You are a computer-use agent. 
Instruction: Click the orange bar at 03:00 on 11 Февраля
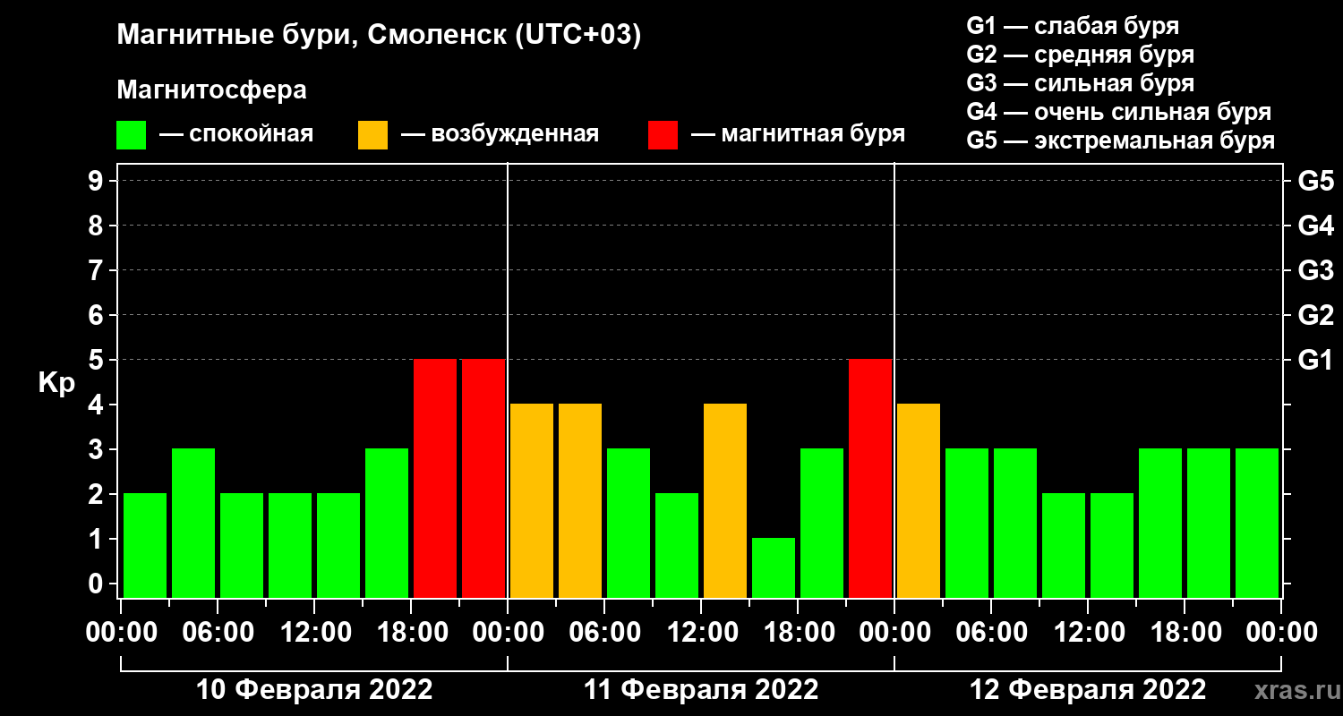tap(580, 500)
